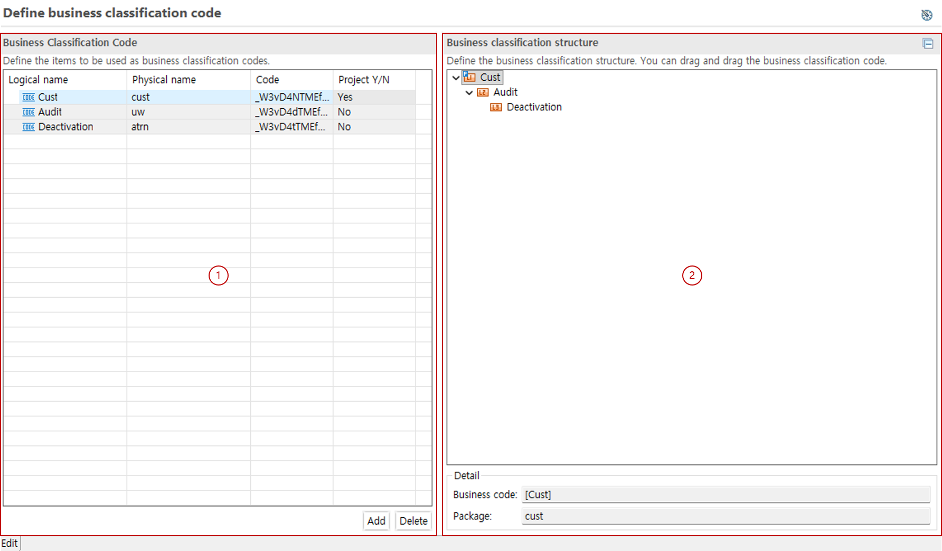Click the CODE icon beside Cust row
Viewport: 942px width, 551px height.
29,97
